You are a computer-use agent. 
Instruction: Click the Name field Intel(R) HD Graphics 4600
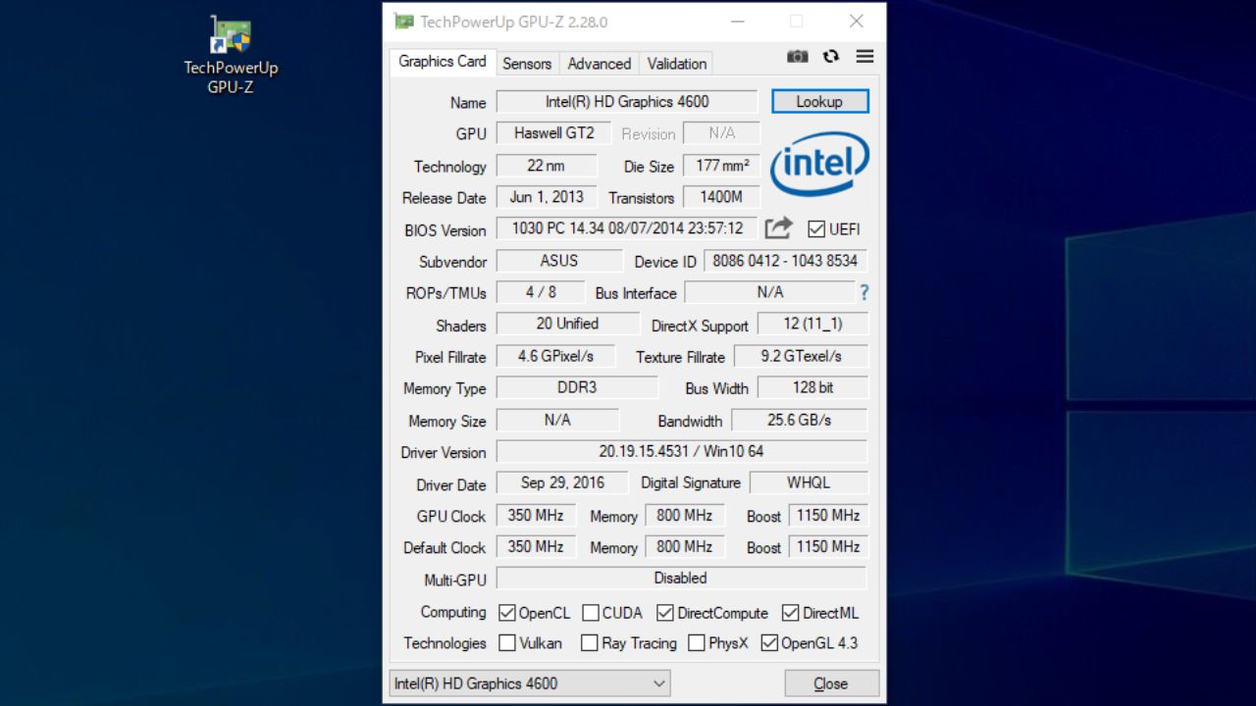[627, 102]
